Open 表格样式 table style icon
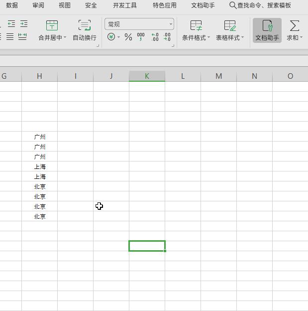This screenshot has width=308, height=311. pyautogui.click(x=230, y=25)
